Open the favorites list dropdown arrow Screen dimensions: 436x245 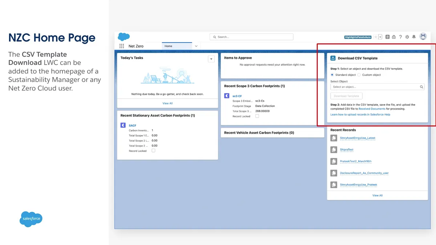pos(380,37)
